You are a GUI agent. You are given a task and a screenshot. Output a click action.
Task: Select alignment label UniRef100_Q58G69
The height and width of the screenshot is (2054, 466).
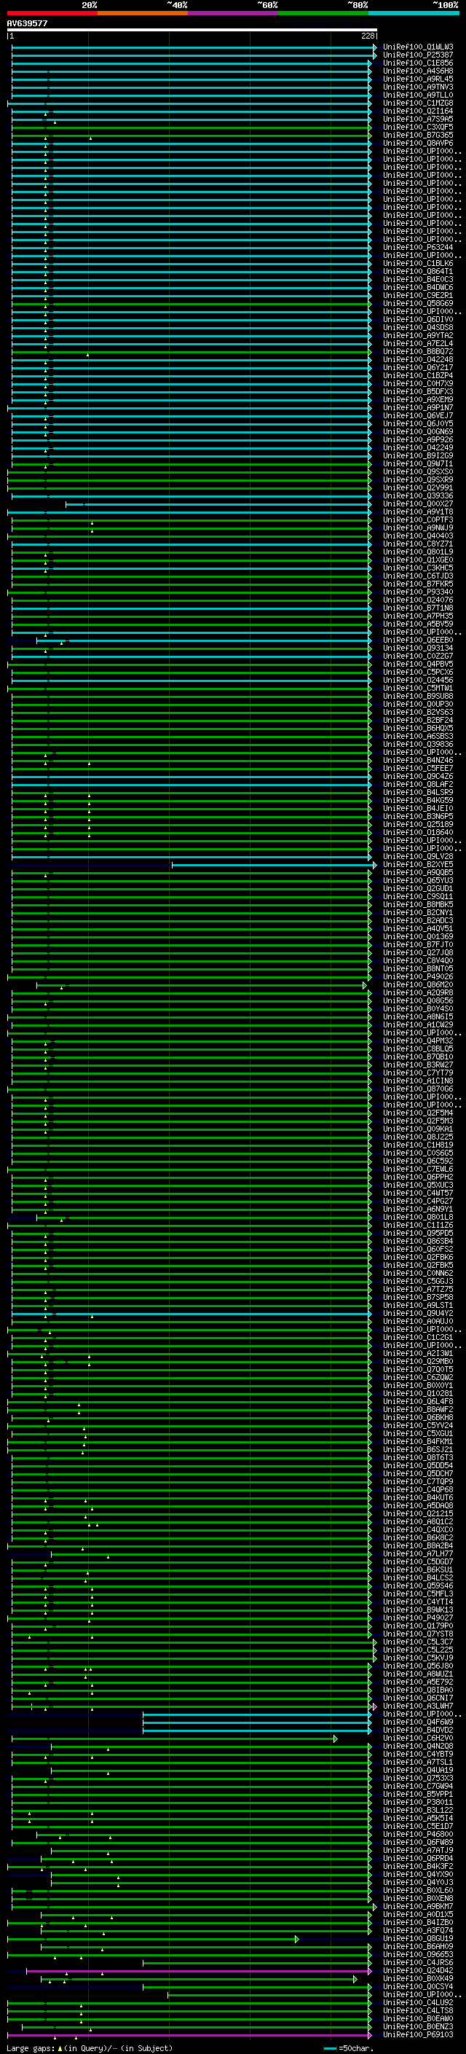click(417, 303)
